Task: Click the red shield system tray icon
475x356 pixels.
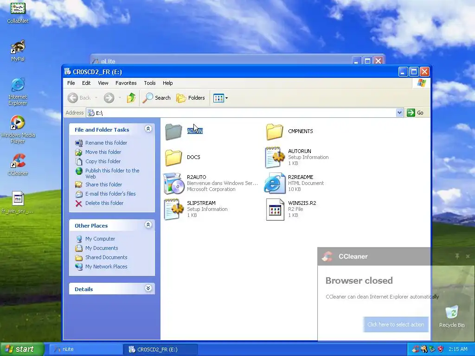Action: 441,350
